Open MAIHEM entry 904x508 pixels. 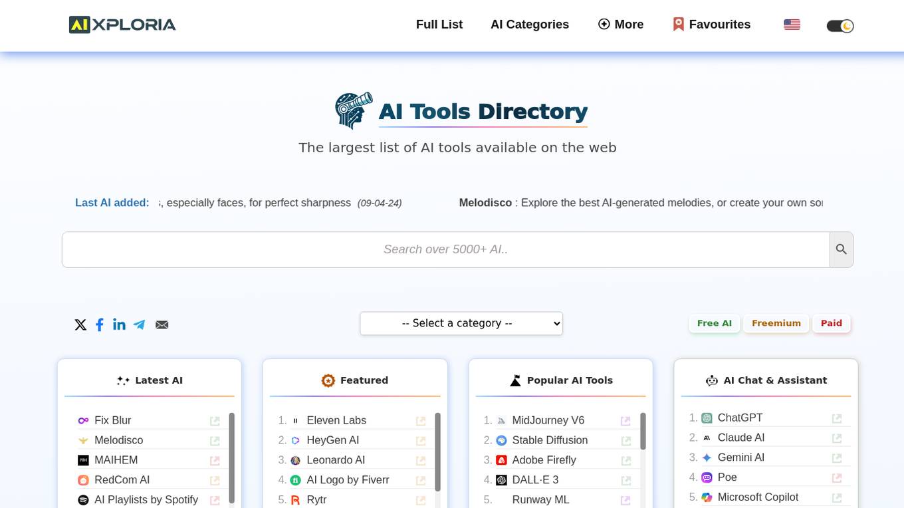[x=116, y=460]
